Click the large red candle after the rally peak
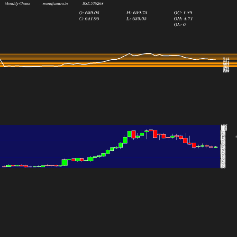 [134, 134]
